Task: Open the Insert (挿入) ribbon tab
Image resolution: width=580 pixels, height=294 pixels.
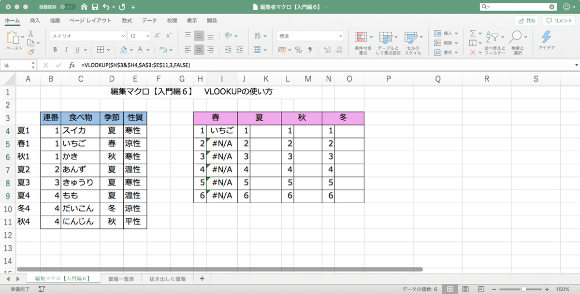Action: click(35, 21)
